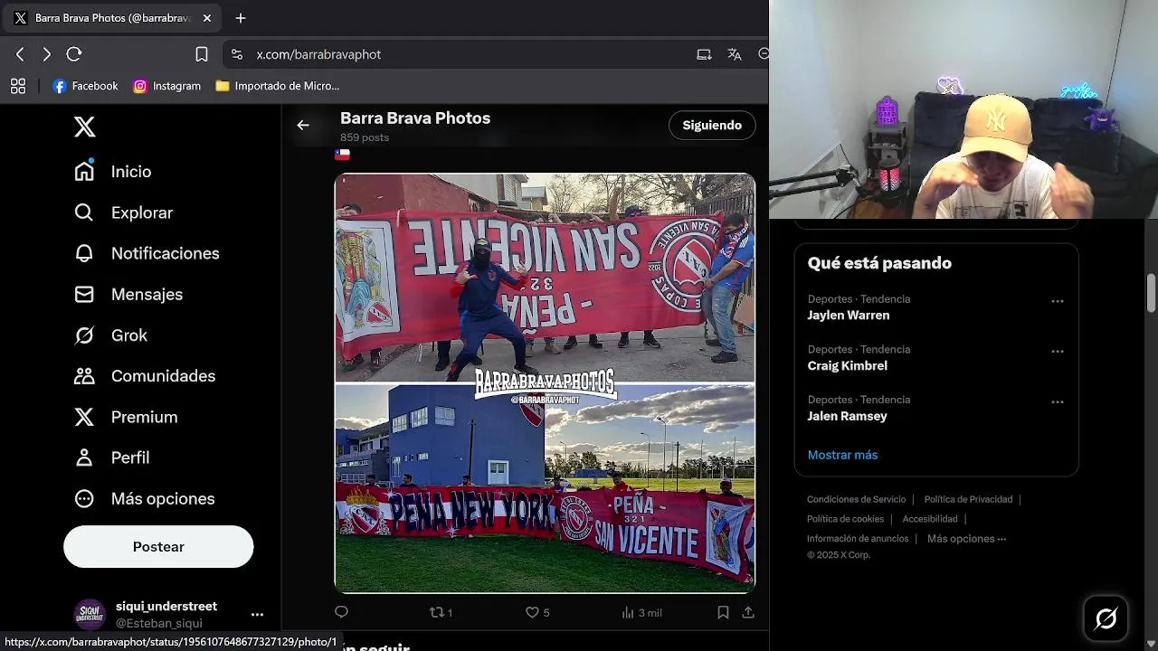This screenshot has width=1158, height=651.
Task: Click the bookmark icon beside address bar
Action: coord(202,54)
